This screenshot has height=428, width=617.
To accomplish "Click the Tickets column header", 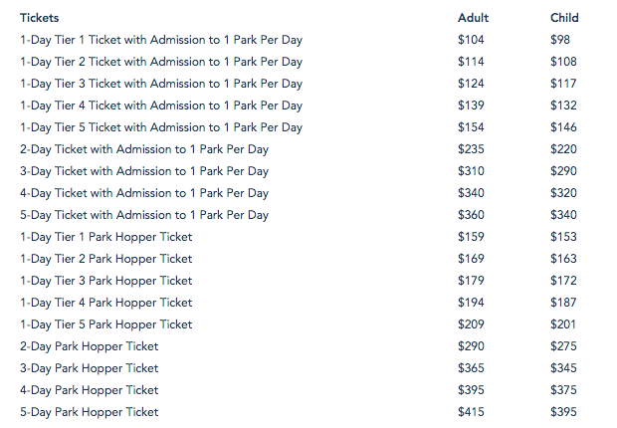I will [x=39, y=18].
